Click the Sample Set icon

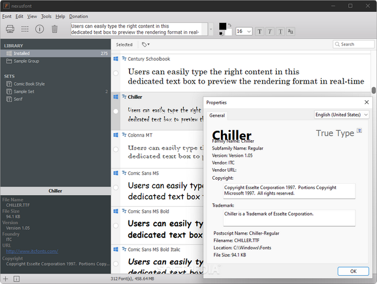(9, 91)
